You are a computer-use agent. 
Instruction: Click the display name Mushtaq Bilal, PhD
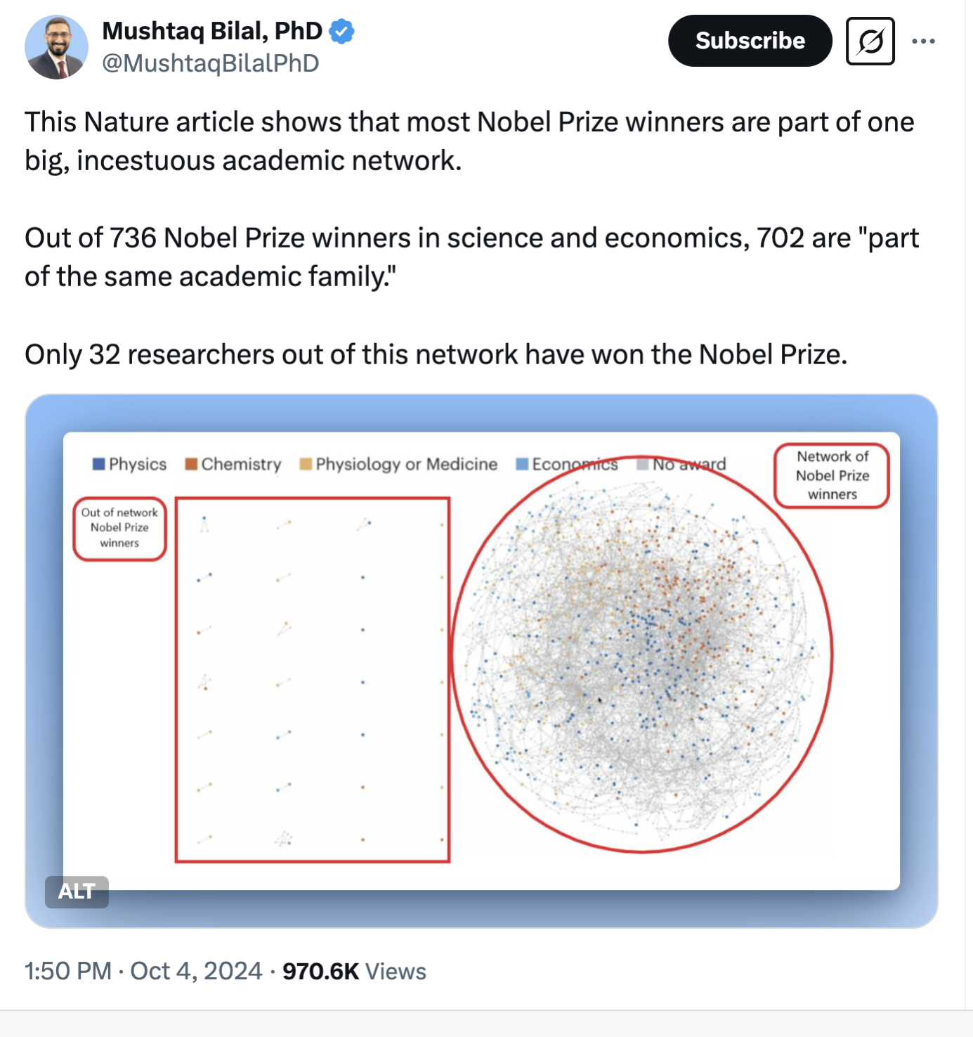(212, 31)
